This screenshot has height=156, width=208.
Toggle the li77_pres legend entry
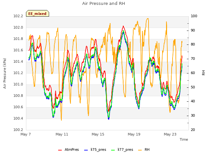pos(122,149)
